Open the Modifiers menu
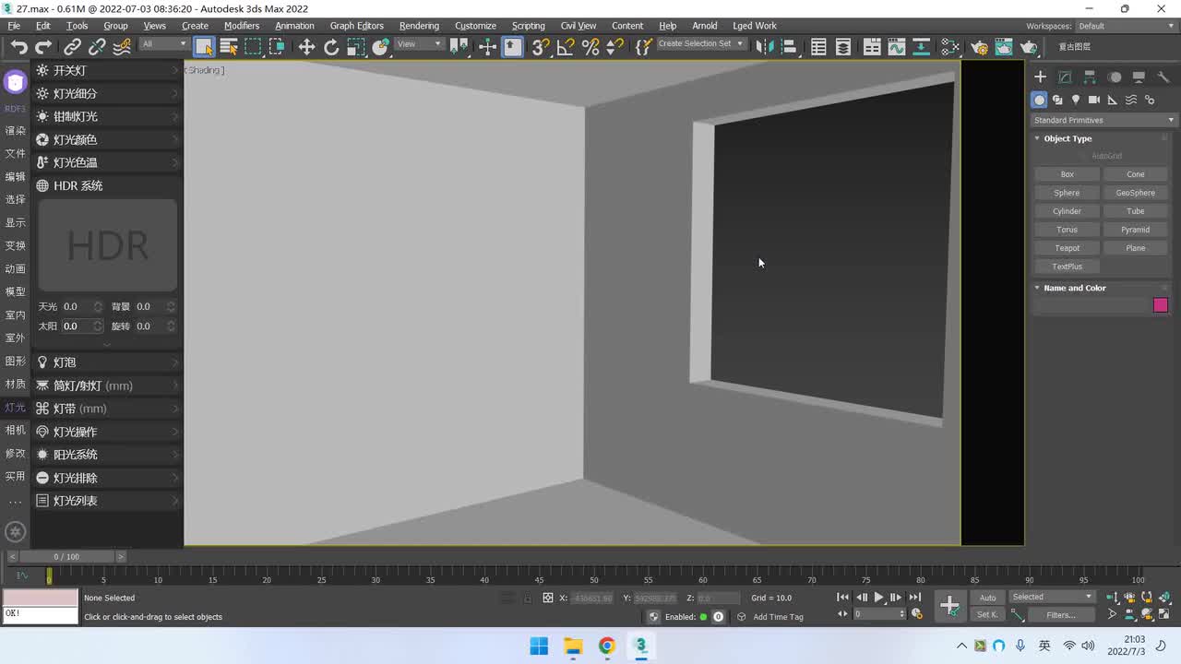The image size is (1181, 664). coord(242,26)
